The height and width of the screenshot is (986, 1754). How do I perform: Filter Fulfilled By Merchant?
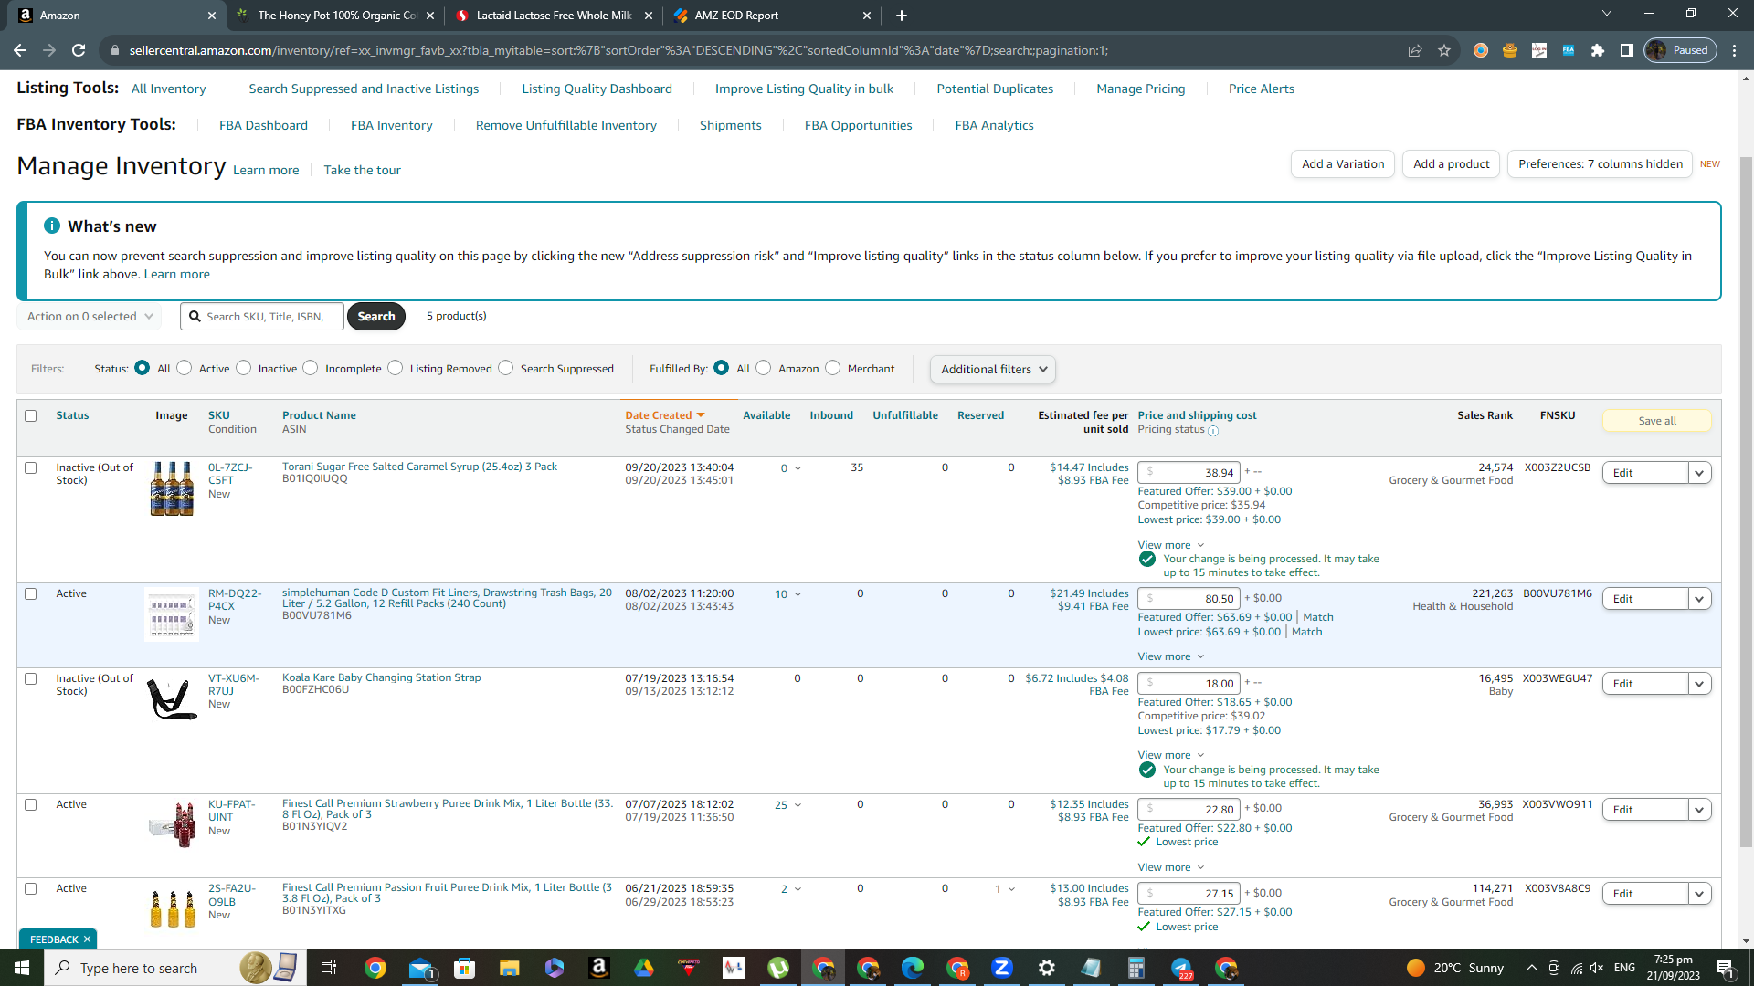pos(833,368)
